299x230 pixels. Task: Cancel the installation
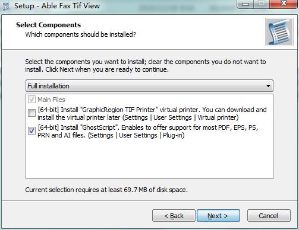pos(269,216)
